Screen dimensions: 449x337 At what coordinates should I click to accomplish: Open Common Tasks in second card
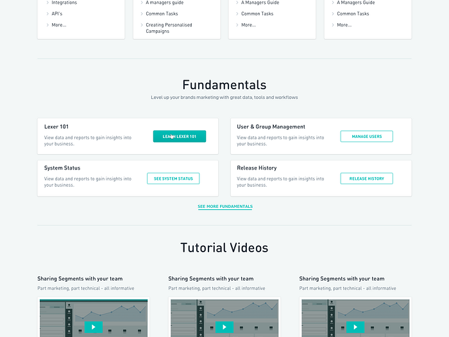[x=162, y=13]
